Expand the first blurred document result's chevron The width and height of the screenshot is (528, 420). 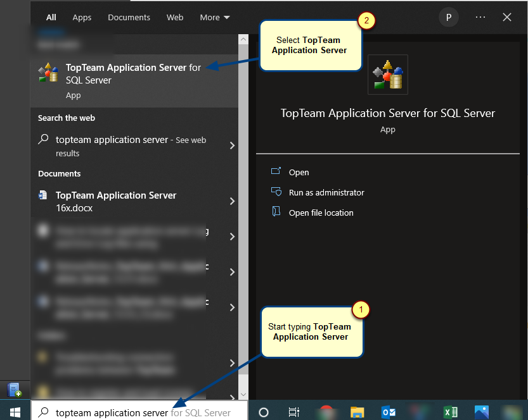[x=232, y=237]
